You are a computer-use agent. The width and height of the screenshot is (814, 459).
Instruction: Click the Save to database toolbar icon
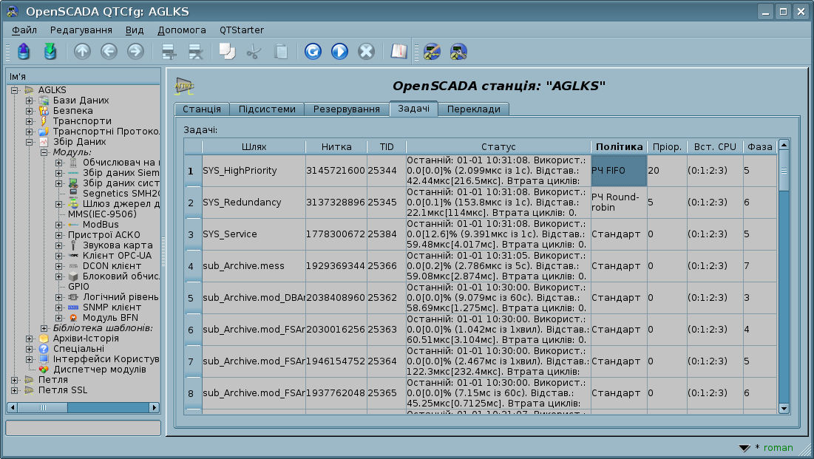click(50, 52)
